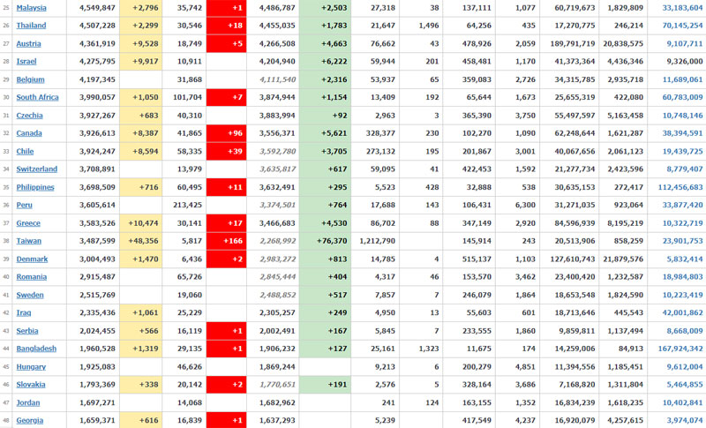Open the Thailand country link
Image resolution: width=706 pixels, height=428 pixels.
pos(31,26)
